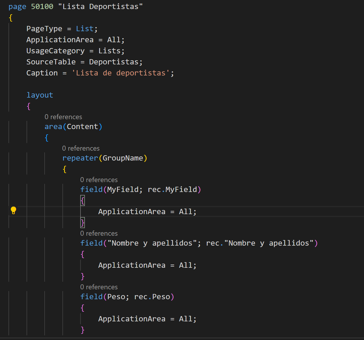Click 'GroupName' inside repeater parentheses

(x=123, y=158)
